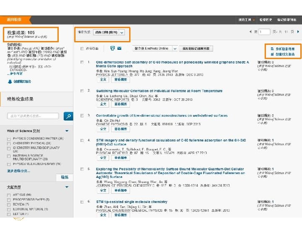Open the 创建跟踪服务 alert link

(x=22, y=82)
